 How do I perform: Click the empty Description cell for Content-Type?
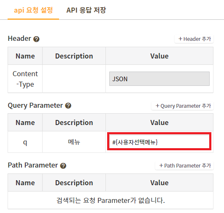point(74,79)
